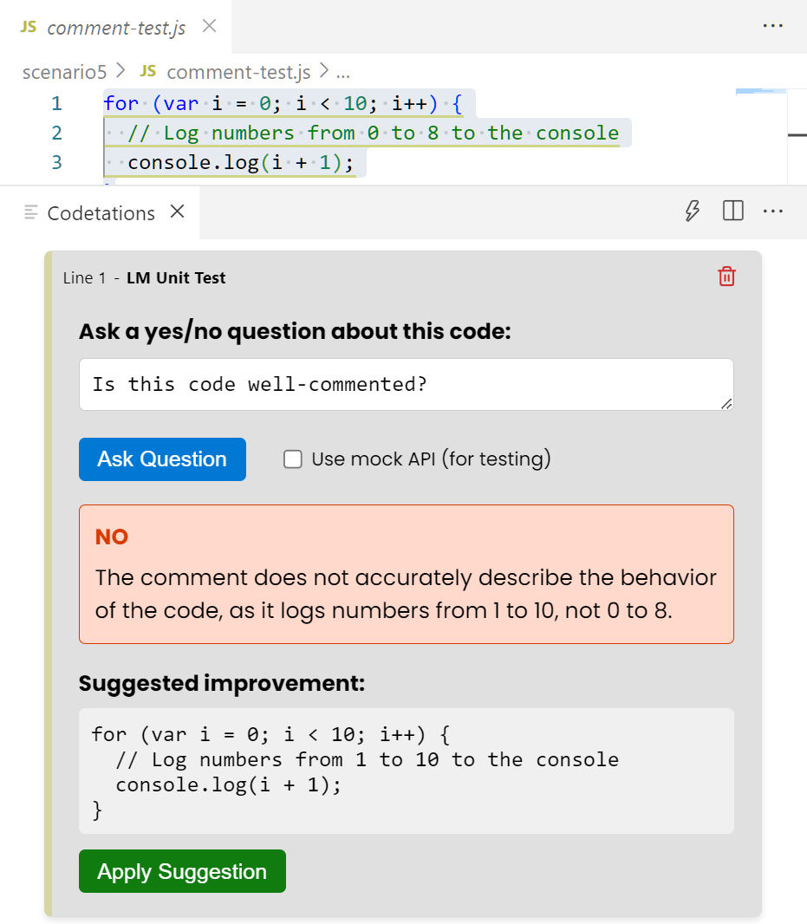This screenshot has height=924, width=807.
Task: Click the lightning bolt icon in Codetations panel
Action: pyautogui.click(x=692, y=211)
